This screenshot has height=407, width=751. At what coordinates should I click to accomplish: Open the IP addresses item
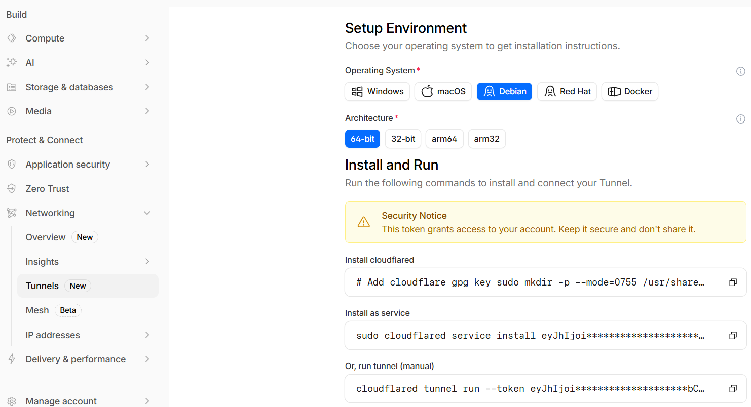coord(88,335)
